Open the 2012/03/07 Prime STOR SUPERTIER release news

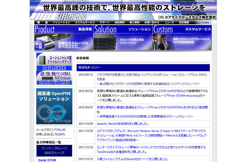click(x=152, y=112)
